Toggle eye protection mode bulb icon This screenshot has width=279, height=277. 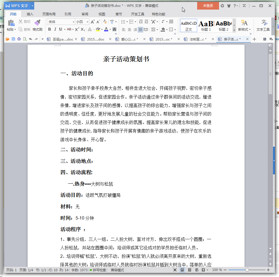point(203,270)
